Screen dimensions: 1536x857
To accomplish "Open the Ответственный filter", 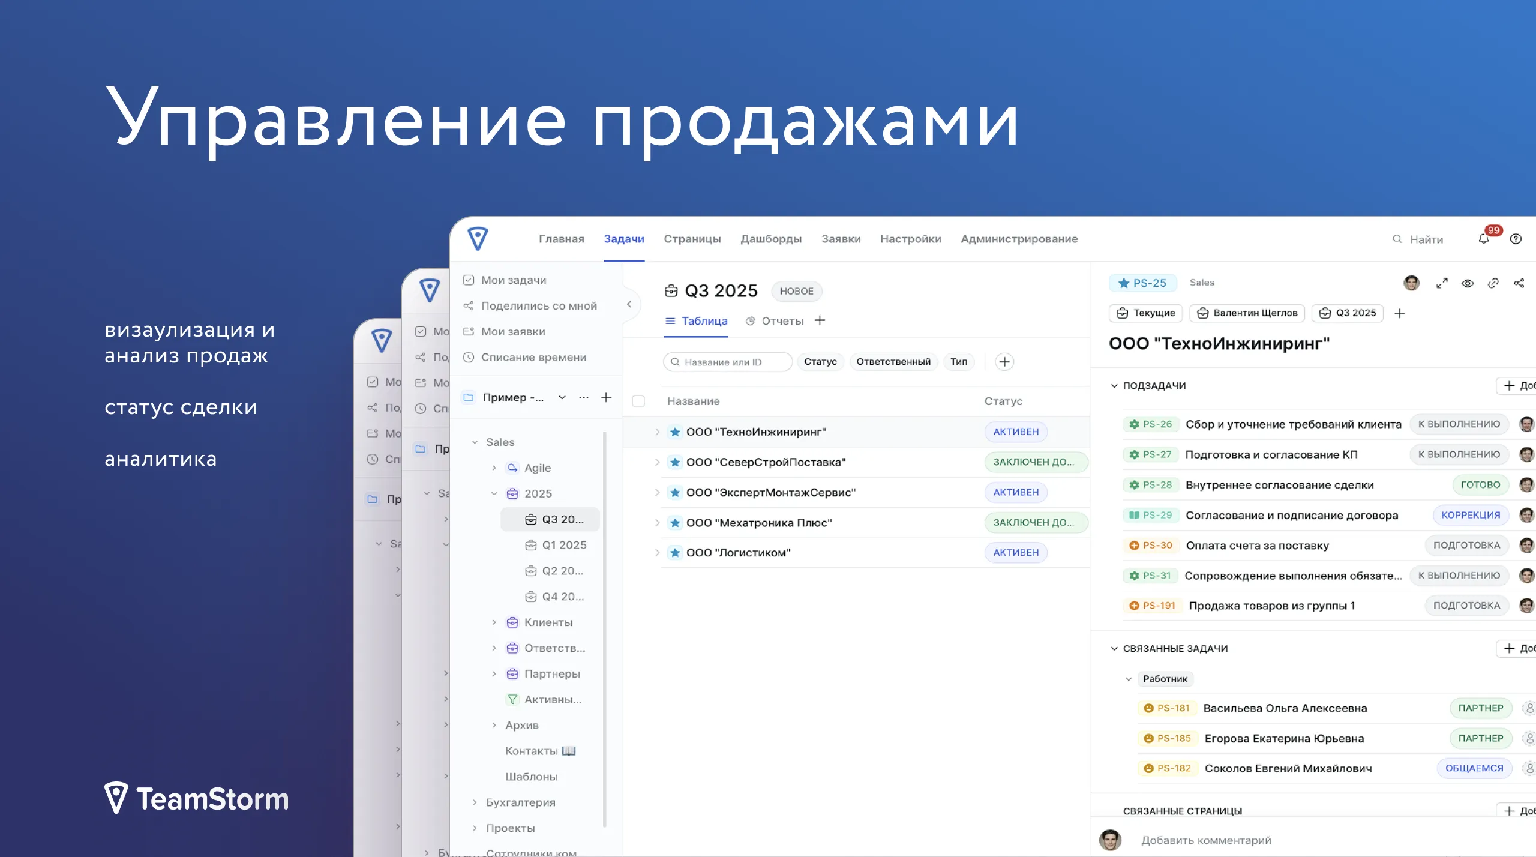I will 893,361.
